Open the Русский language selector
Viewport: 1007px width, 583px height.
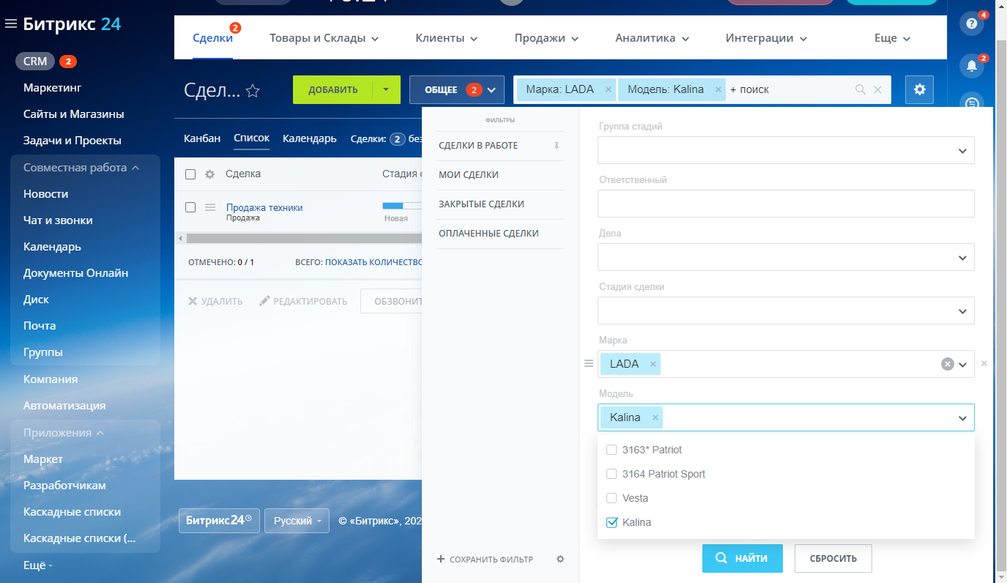[297, 521]
